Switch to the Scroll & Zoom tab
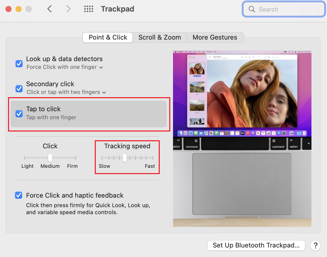 tap(160, 37)
